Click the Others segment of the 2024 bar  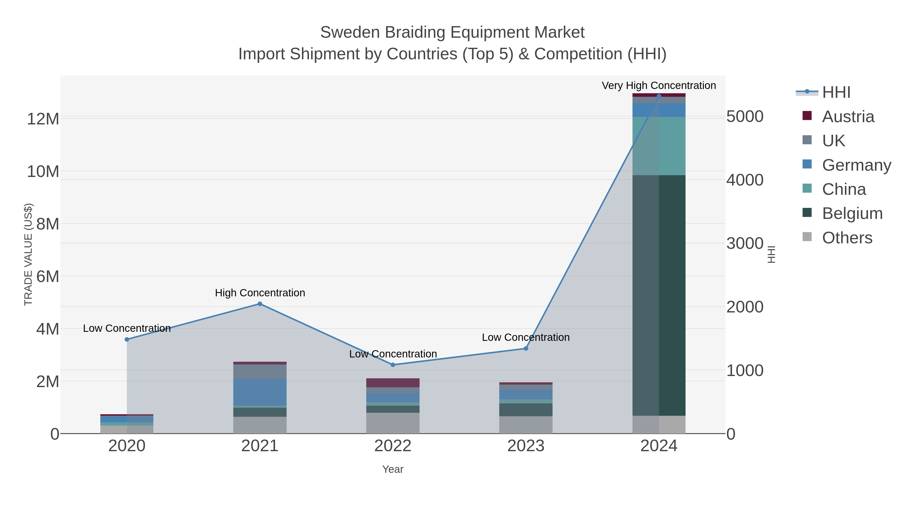[659, 425]
